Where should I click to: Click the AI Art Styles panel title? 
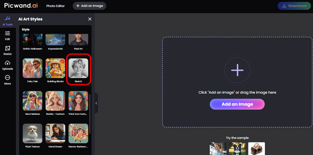click(x=31, y=19)
